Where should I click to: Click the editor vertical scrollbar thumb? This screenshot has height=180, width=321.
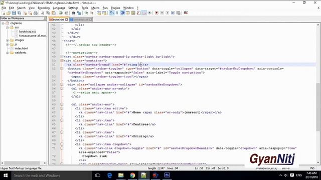(x=317, y=106)
